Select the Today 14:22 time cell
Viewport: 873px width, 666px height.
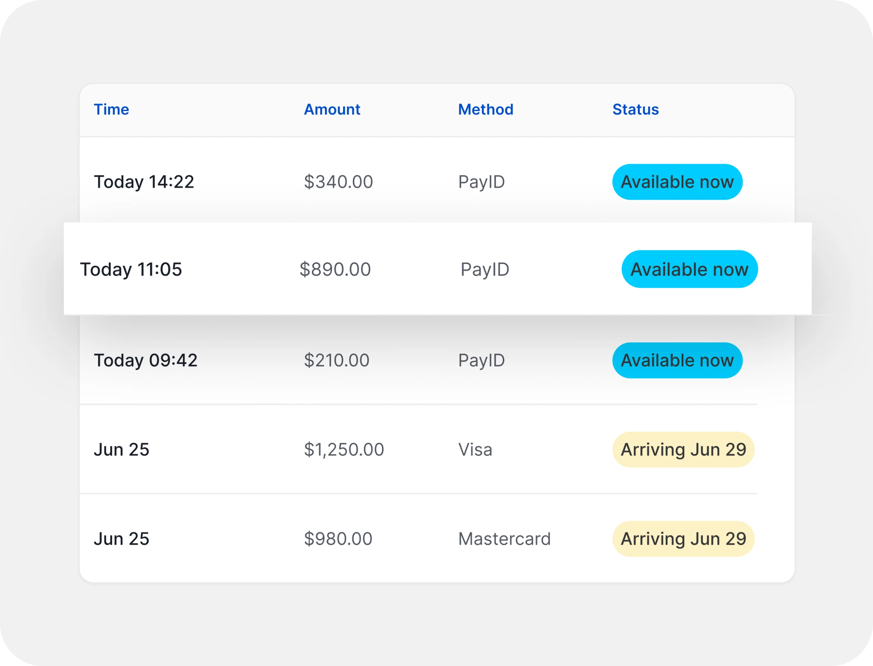[x=144, y=182]
